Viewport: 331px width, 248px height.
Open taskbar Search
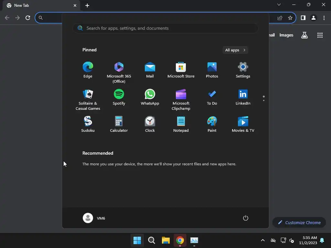(151, 240)
